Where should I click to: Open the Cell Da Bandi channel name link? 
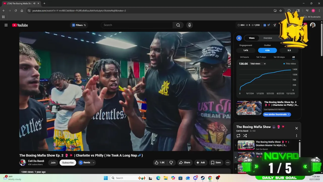tap(36, 161)
